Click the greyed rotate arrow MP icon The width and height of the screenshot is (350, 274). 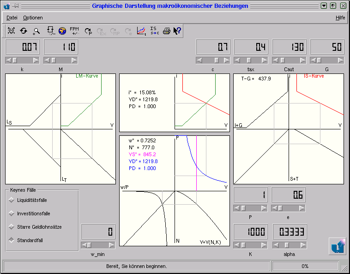[115, 31]
